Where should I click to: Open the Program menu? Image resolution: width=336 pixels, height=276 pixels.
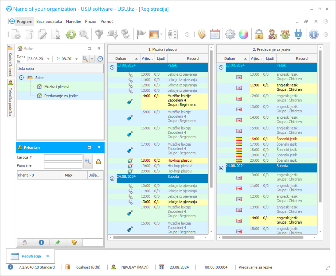pyautogui.click(x=24, y=22)
